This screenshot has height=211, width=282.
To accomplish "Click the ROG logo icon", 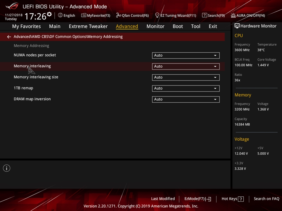I will (x=12, y=6).
